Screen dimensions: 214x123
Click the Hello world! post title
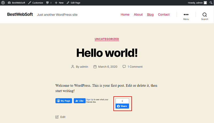(x=107, y=53)
